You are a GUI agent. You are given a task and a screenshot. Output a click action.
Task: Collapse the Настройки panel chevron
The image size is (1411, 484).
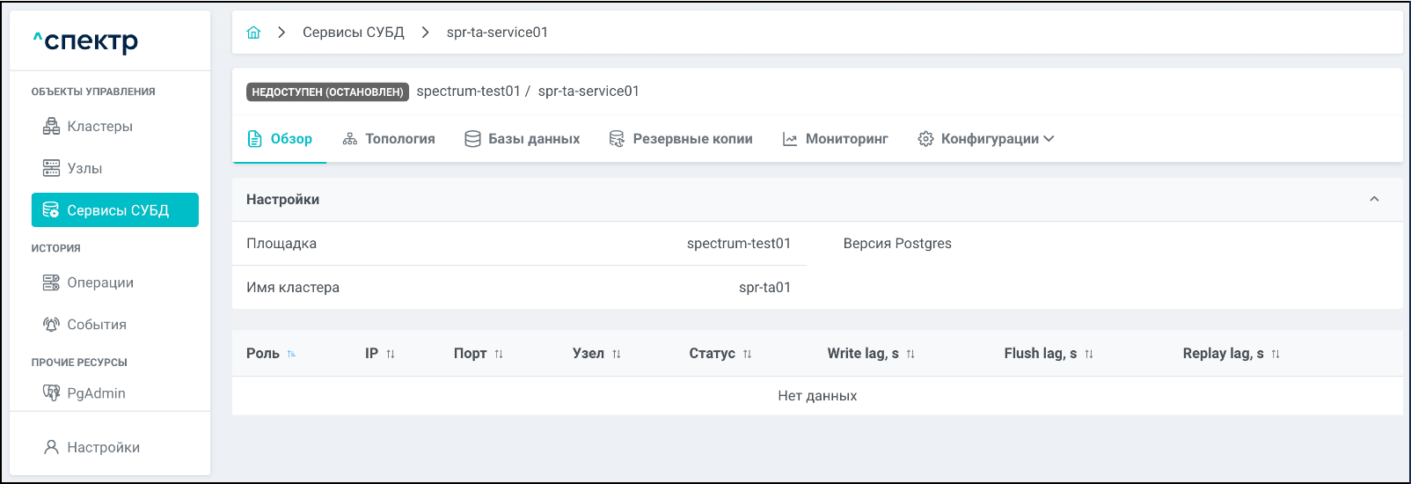(x=1374, y=200)
